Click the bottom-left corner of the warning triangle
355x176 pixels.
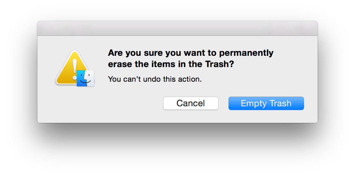pos(58,82)
